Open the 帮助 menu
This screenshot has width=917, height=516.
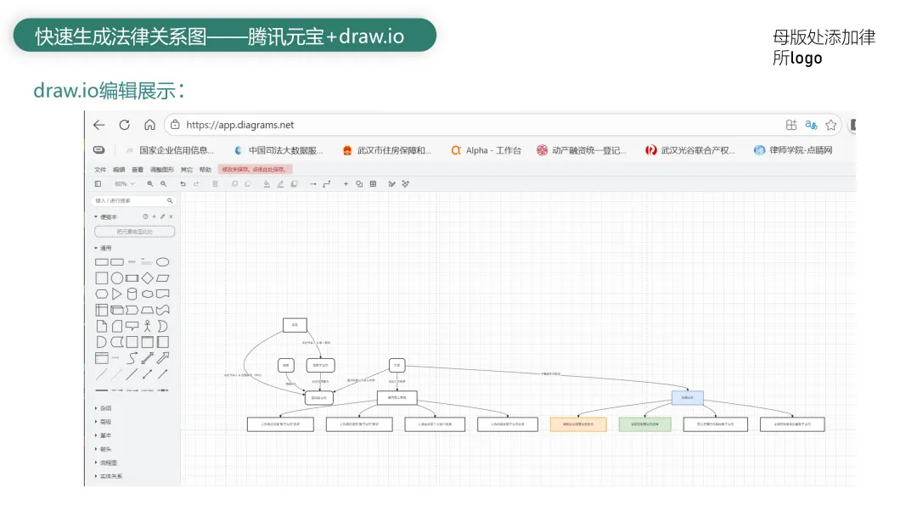(205, 170)
